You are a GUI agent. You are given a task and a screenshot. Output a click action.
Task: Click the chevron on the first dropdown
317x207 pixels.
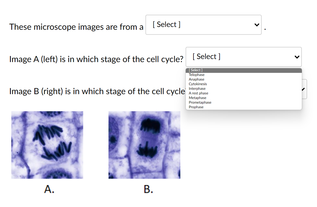(x=257, y=25)
